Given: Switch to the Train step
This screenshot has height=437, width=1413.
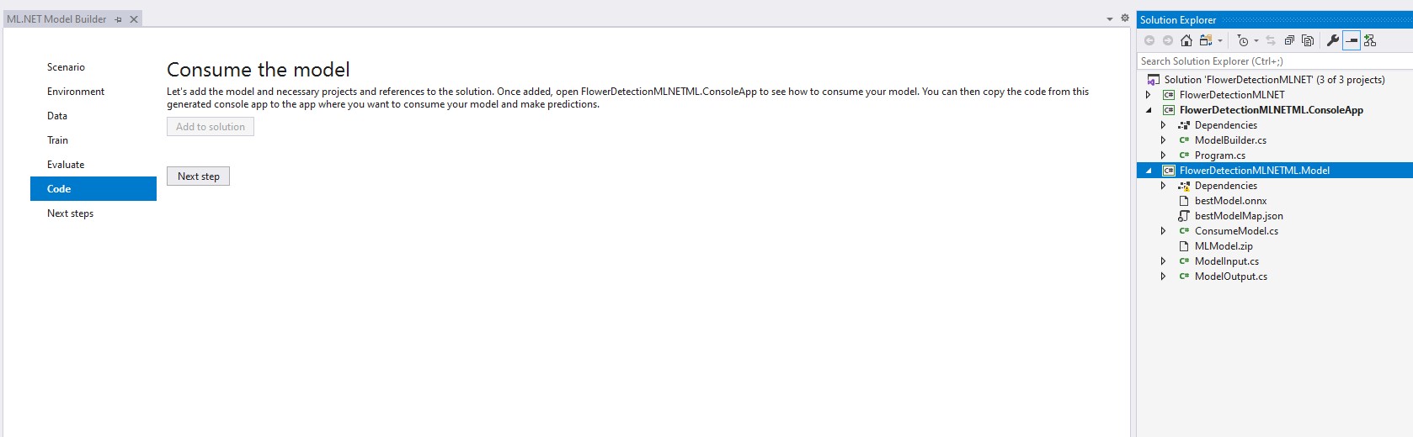Looking at the screenshot, I should pyautogui.click(x=57, y=140).
